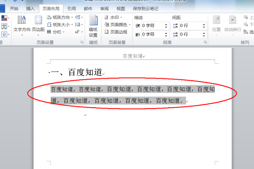Open the 纸张大小 paper size menu
The image size is (254, 169).
point(60,25)
